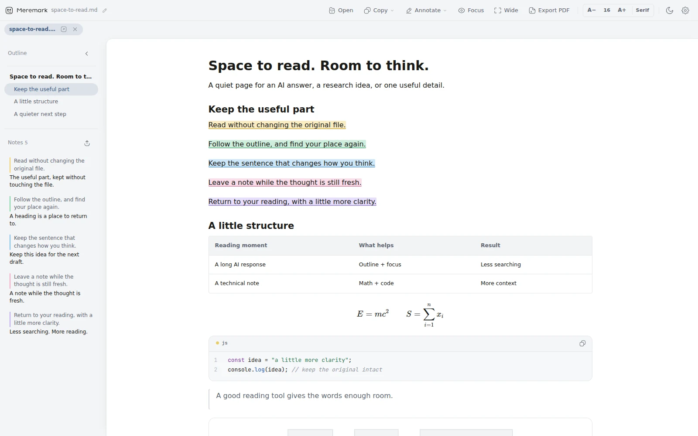
Task: Click the pencil rename icon beside space-to-read.md
Action: (x=105, y=10)
